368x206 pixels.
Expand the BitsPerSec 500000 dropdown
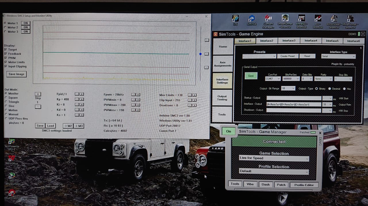click(x=291, y=79)
